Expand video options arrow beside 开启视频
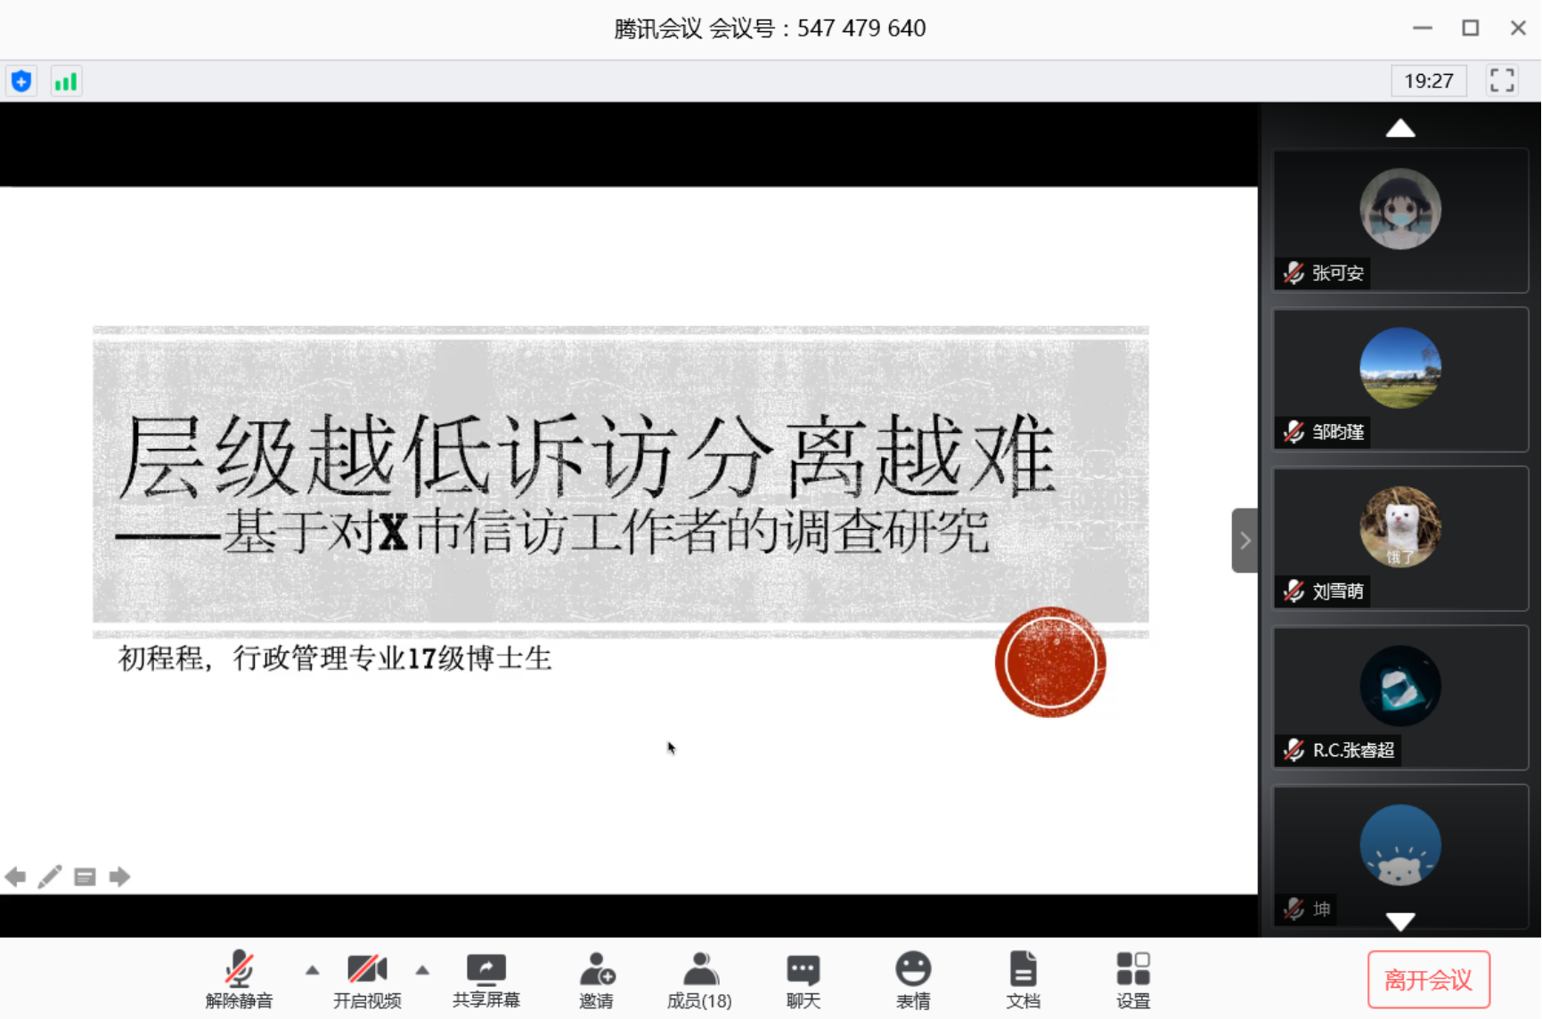This screenshot has width=1542, height=1019. pyautogui.click(x=422, y=970)
